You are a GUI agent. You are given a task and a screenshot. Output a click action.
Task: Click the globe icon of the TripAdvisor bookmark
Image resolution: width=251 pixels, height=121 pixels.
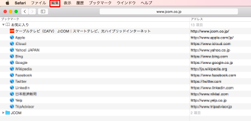click(x=12, y=107)
